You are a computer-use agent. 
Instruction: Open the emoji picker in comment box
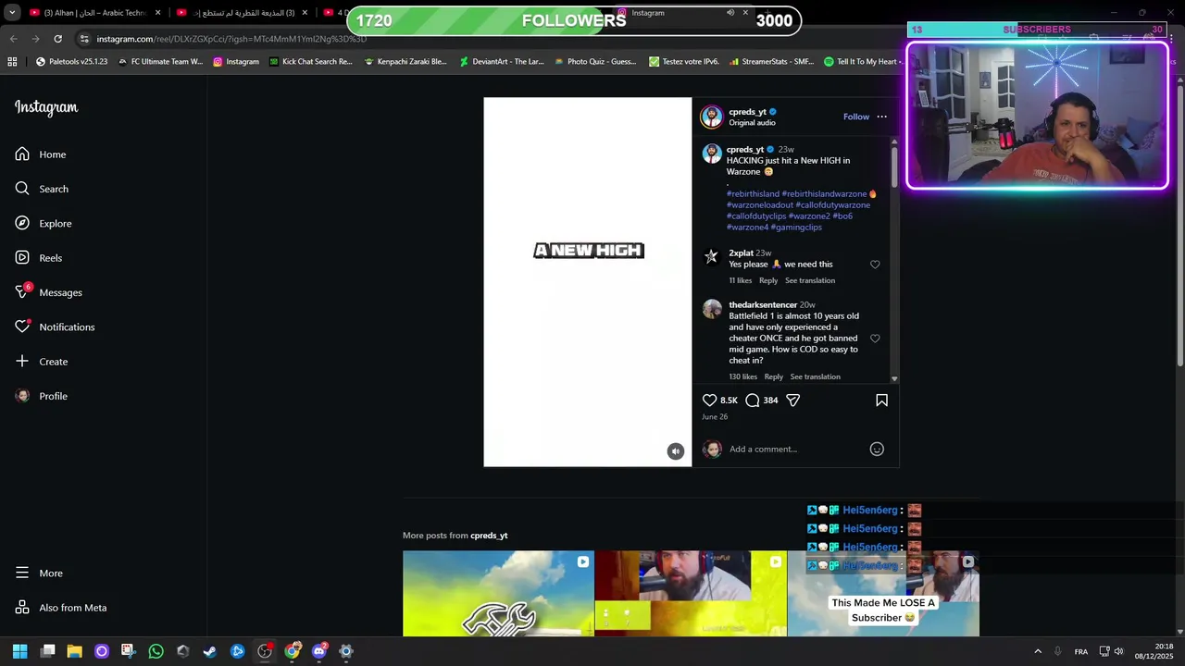coord(877,450)
